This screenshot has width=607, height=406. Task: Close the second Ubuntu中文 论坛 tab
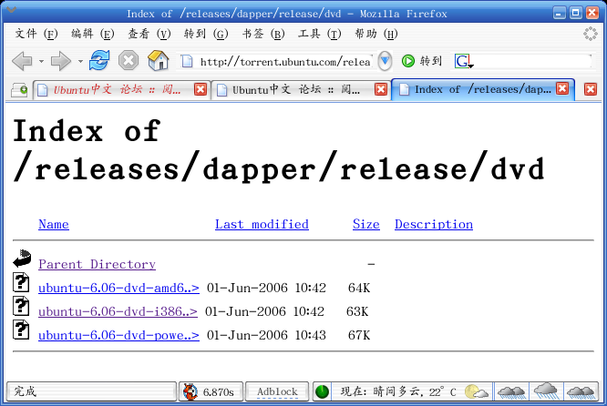[x=381, y=90]
